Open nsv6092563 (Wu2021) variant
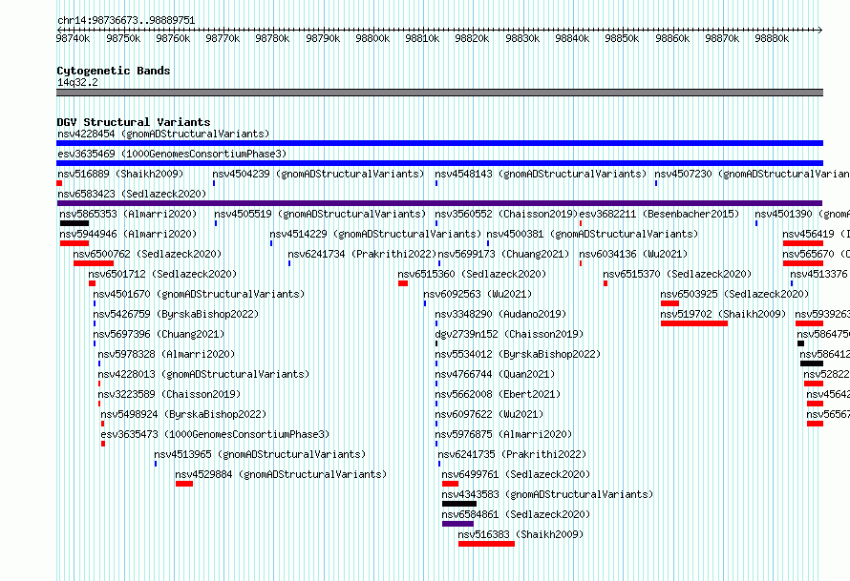Screen dimensions: 850x581 [478, 294]
